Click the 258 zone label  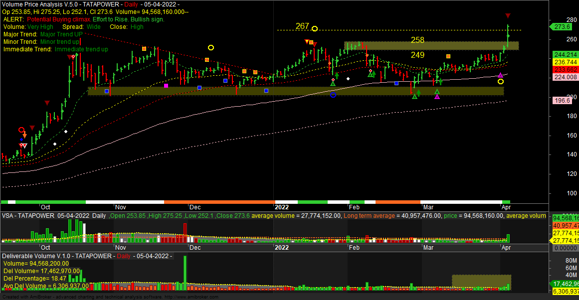[417, 40]
